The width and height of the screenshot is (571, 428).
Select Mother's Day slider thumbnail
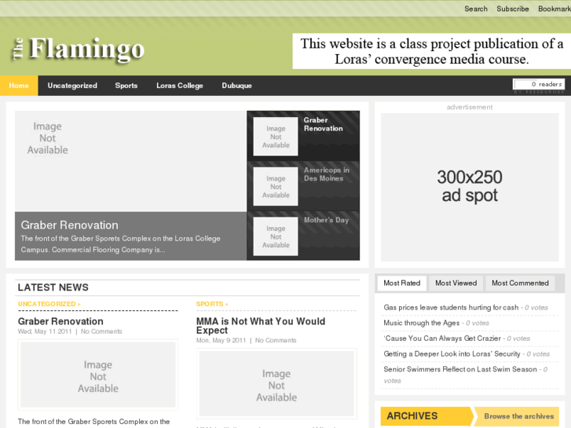(x=276, y=236)
